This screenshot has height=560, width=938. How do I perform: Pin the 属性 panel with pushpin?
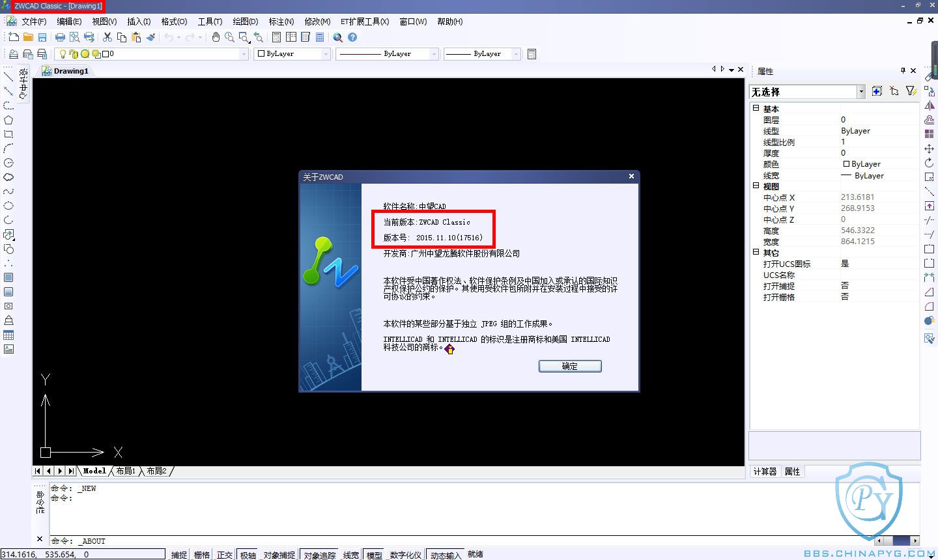click(x=903, y=70)
